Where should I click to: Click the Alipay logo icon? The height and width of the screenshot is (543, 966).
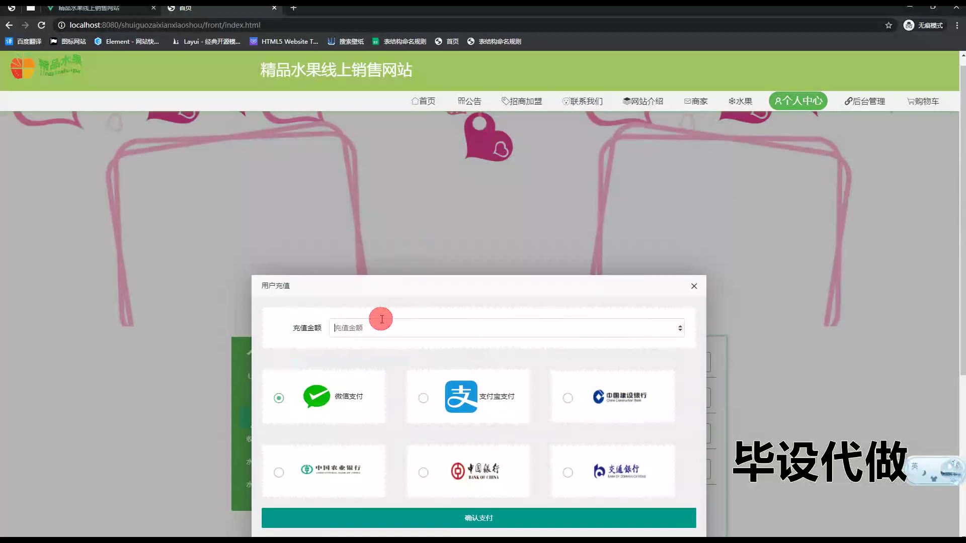click(461, 397)
